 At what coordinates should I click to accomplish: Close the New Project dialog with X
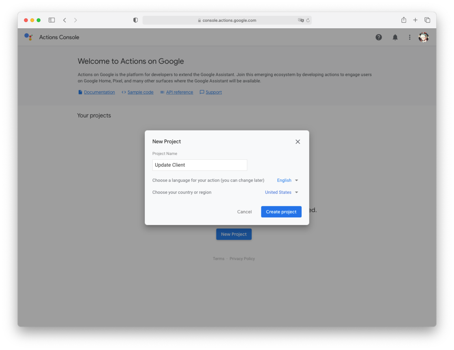click(298, 142)
